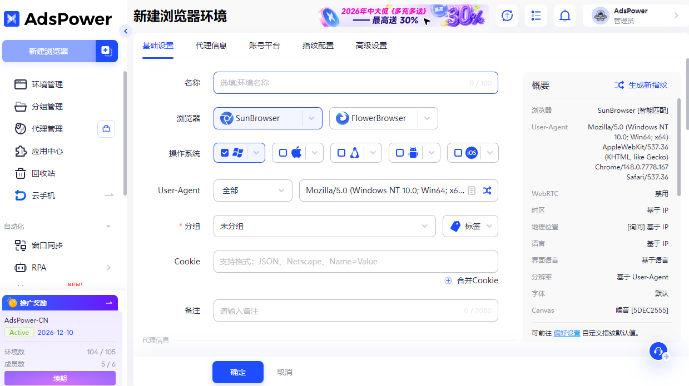This screenshot has height=386, width=689.
Task: Expand the RPA submenu chevron
Action: coord(108,268)
